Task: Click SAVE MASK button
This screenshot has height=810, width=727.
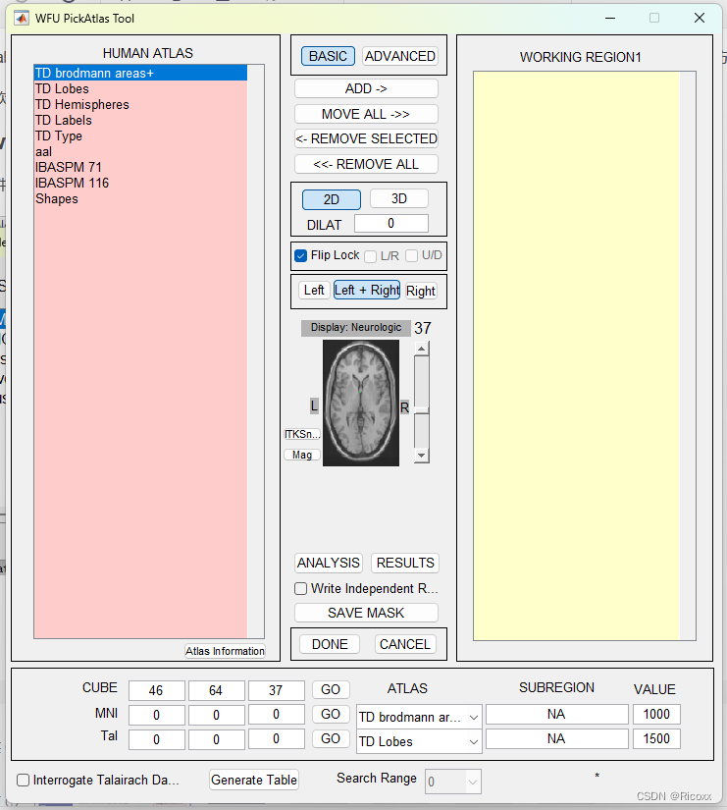Action: coord(366,613)
